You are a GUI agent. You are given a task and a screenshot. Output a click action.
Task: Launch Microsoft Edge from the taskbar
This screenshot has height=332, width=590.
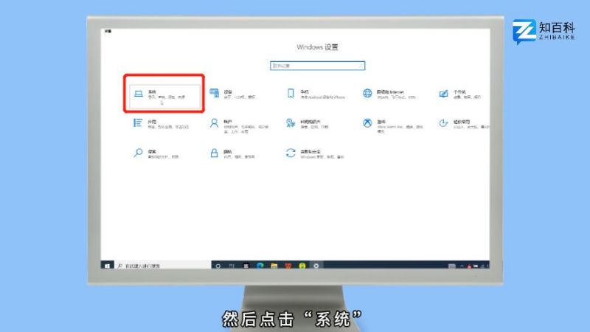(x=260, y=266)
